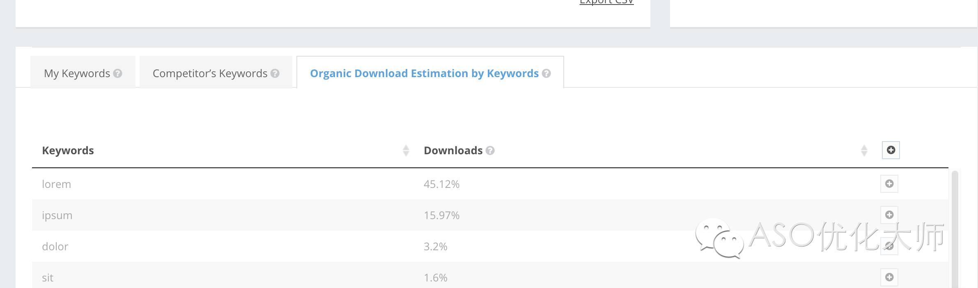
Task: Select the lorem keyword row
Action: 57,184
